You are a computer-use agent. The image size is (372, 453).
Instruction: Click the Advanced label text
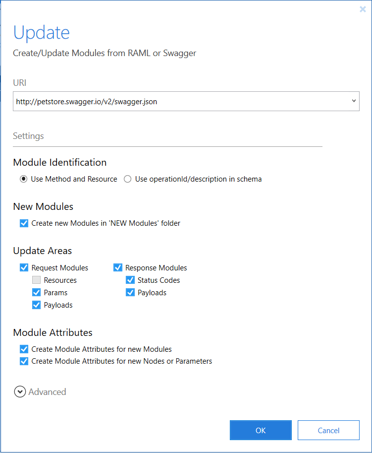47,392
